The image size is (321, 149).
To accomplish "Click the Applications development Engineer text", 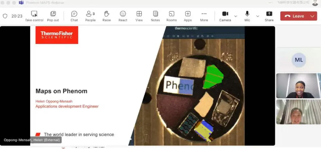I will click(x=67, y=106).
